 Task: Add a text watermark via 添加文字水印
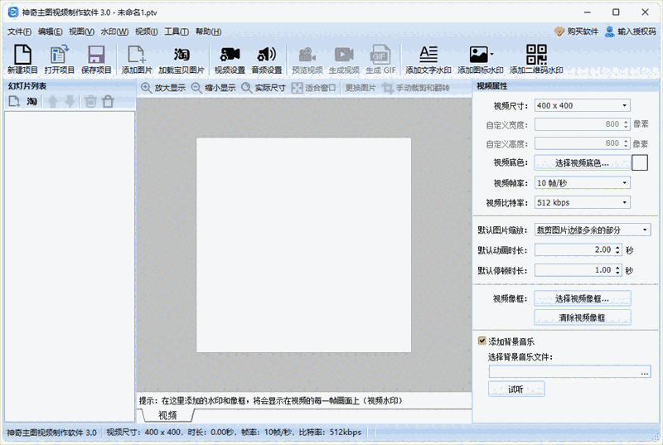point(428,59)
